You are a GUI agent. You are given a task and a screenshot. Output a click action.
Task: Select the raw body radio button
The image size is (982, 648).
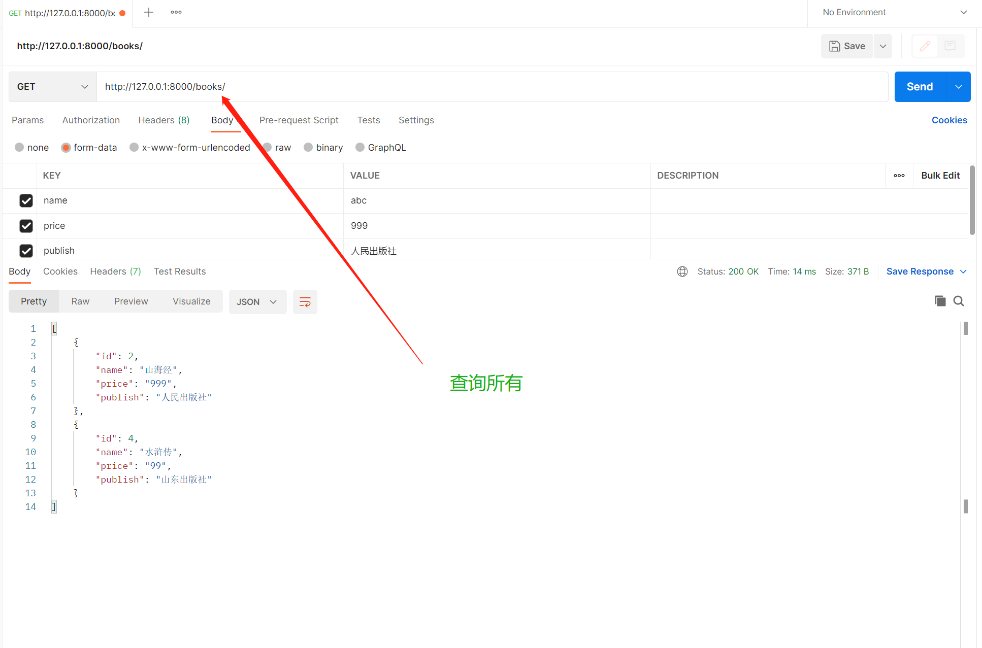(x=268, y=147)
